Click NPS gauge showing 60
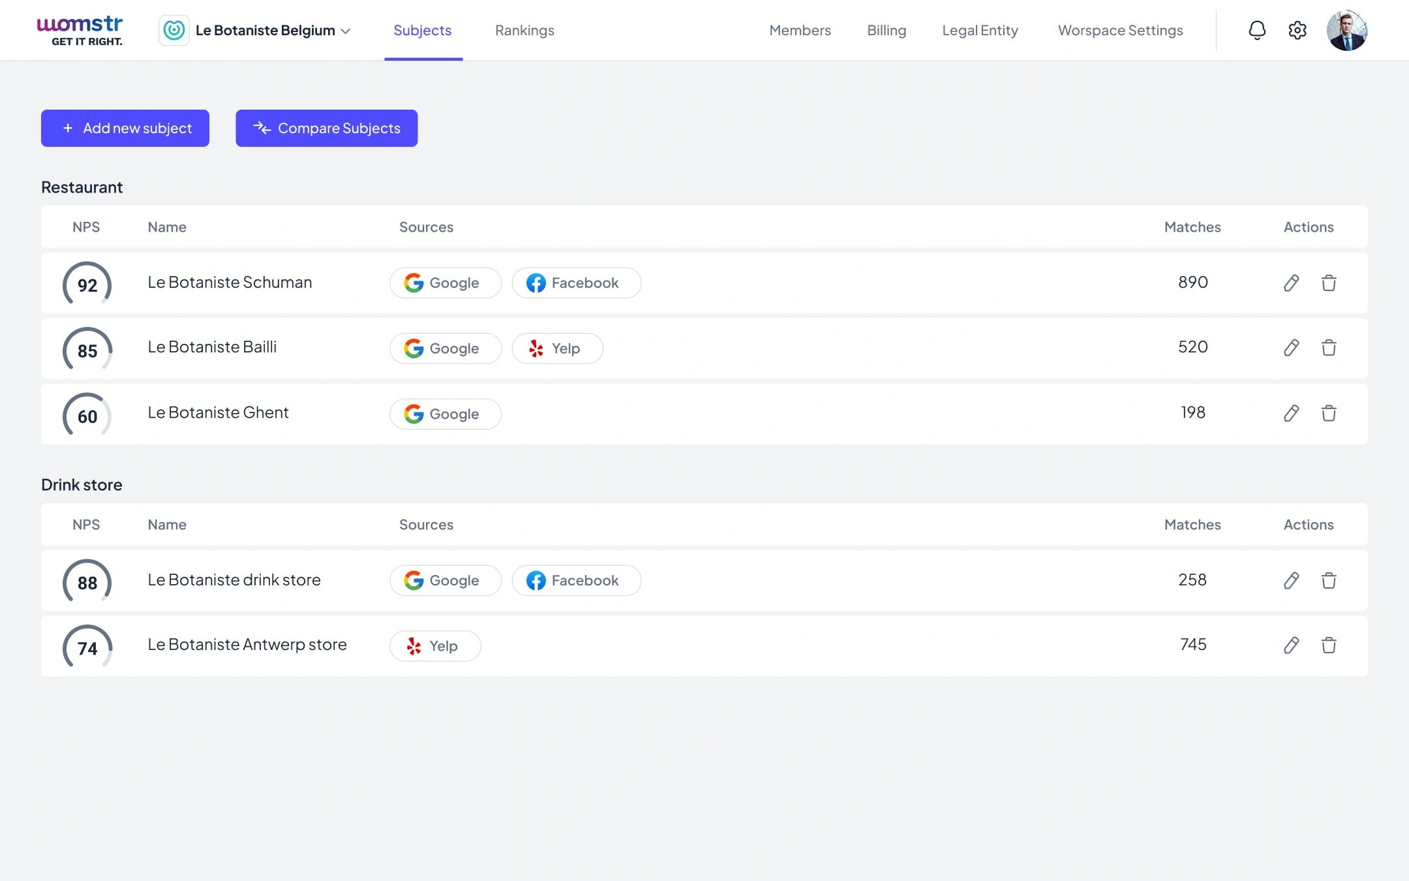This screenshot has height=881, width=1409. click(x=87, y=415)
